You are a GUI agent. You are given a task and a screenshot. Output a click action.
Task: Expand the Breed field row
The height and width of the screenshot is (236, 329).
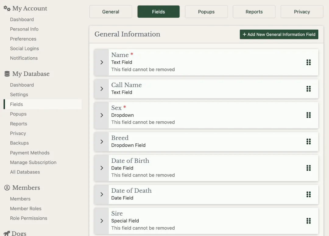point(101,141)
